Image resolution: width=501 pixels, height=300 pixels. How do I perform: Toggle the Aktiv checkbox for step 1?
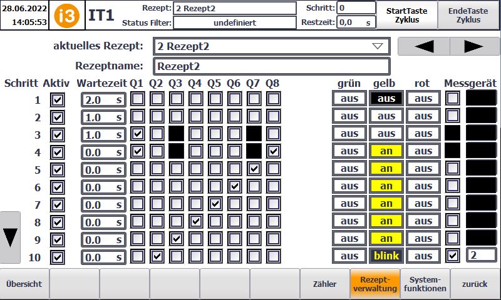(58, 99)
